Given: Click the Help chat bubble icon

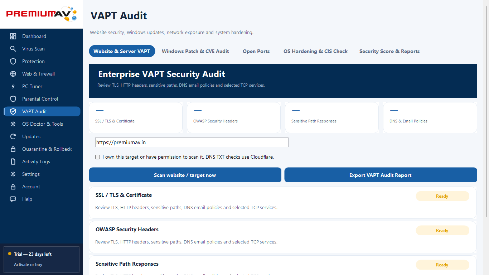Looking at the screenshot, I should click(x=13, y=199).
